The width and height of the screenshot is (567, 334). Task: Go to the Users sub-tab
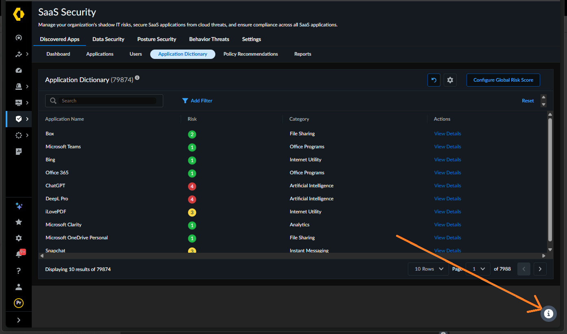(x=136, y=54)
